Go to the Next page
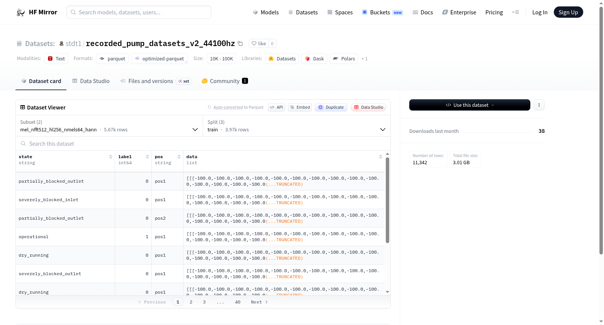 259,302
